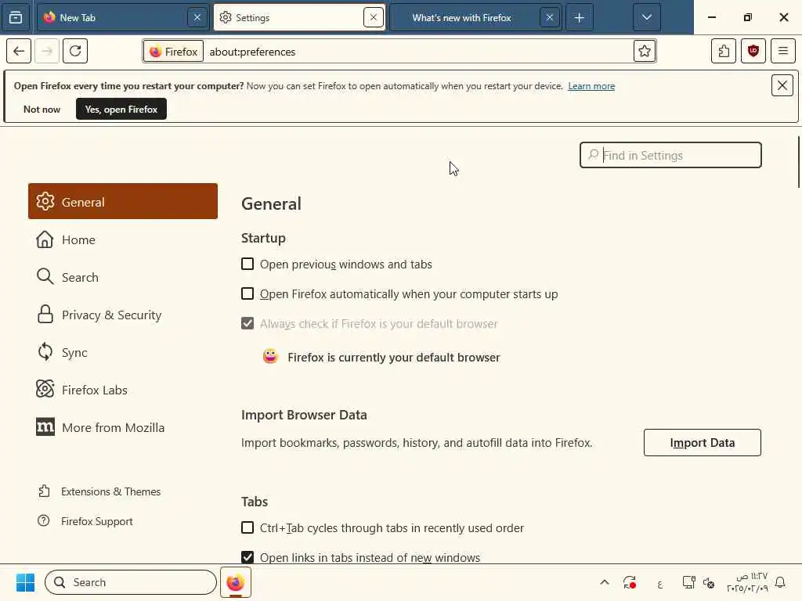802x601 pixels.
Task: Click the Firefox Labs atom icon
Action: 45,390
